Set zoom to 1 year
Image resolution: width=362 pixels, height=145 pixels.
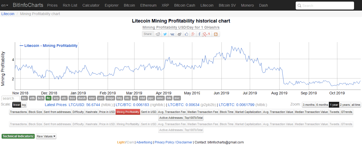334,105
